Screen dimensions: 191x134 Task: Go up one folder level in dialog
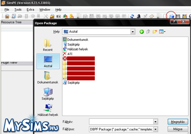point(148,32)
